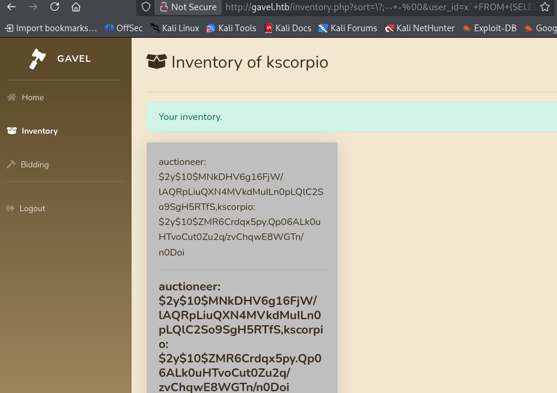The image size is (557, 393).
Task: Reload the current page
Action: point(54,7)
